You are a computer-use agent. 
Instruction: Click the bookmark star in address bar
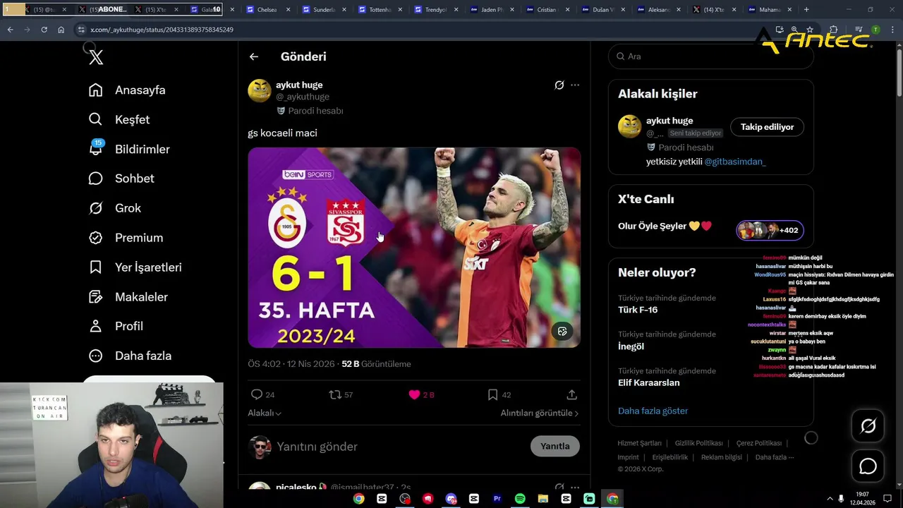tap(810, 30)
